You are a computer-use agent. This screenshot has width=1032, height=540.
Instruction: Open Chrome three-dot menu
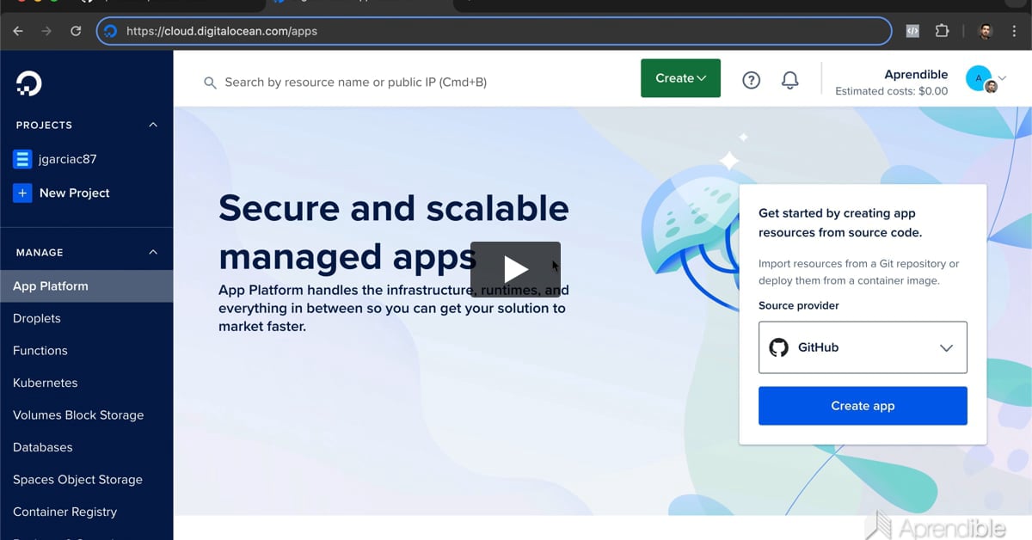(1014, 31)
